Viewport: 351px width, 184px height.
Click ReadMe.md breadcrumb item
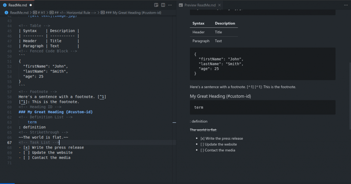click(x=19, y=13)
